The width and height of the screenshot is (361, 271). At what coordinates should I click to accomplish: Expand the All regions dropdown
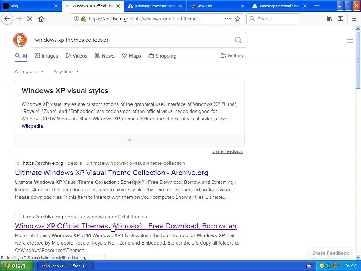tap(29, 71)
